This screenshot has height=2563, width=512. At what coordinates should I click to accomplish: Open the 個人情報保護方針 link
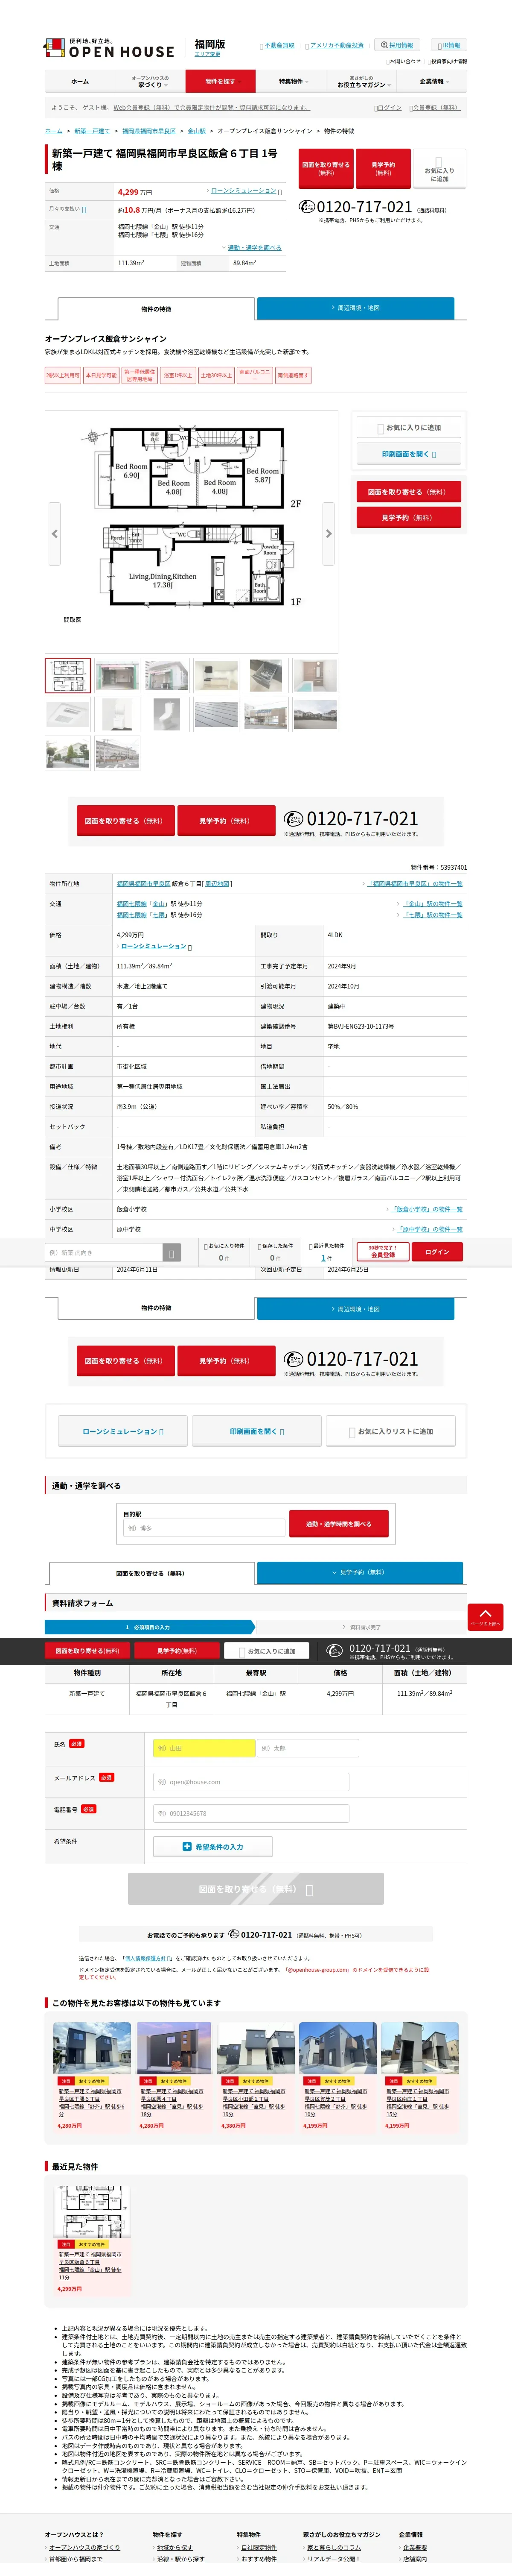point(148,1958)
